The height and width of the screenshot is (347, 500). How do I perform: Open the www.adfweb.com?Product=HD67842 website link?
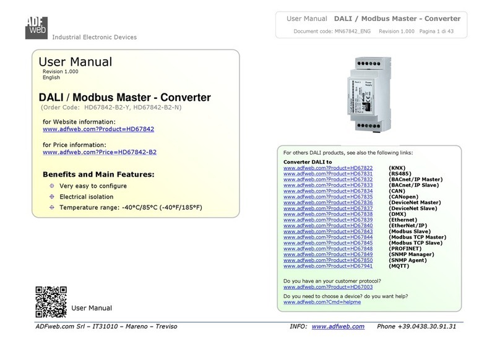(x=98, y=129)
